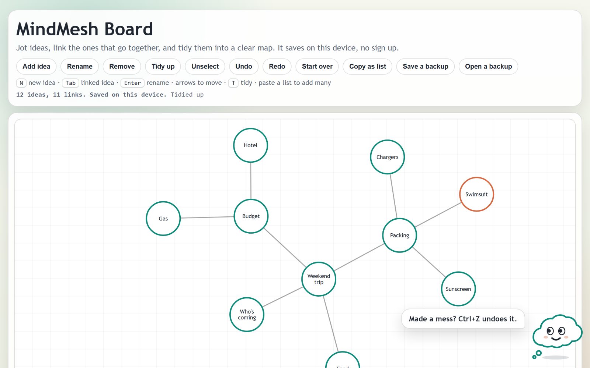Click the 'Tidied up' status message

(x=187, y=95)
